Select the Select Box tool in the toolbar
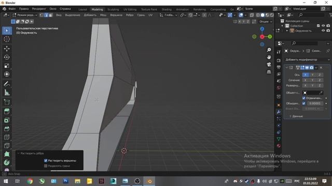This screenshot has height=186, width=332. pos(7,30)
